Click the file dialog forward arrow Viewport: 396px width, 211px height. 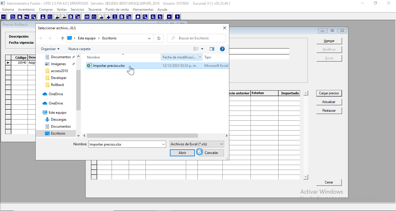[x=50, y=38]
